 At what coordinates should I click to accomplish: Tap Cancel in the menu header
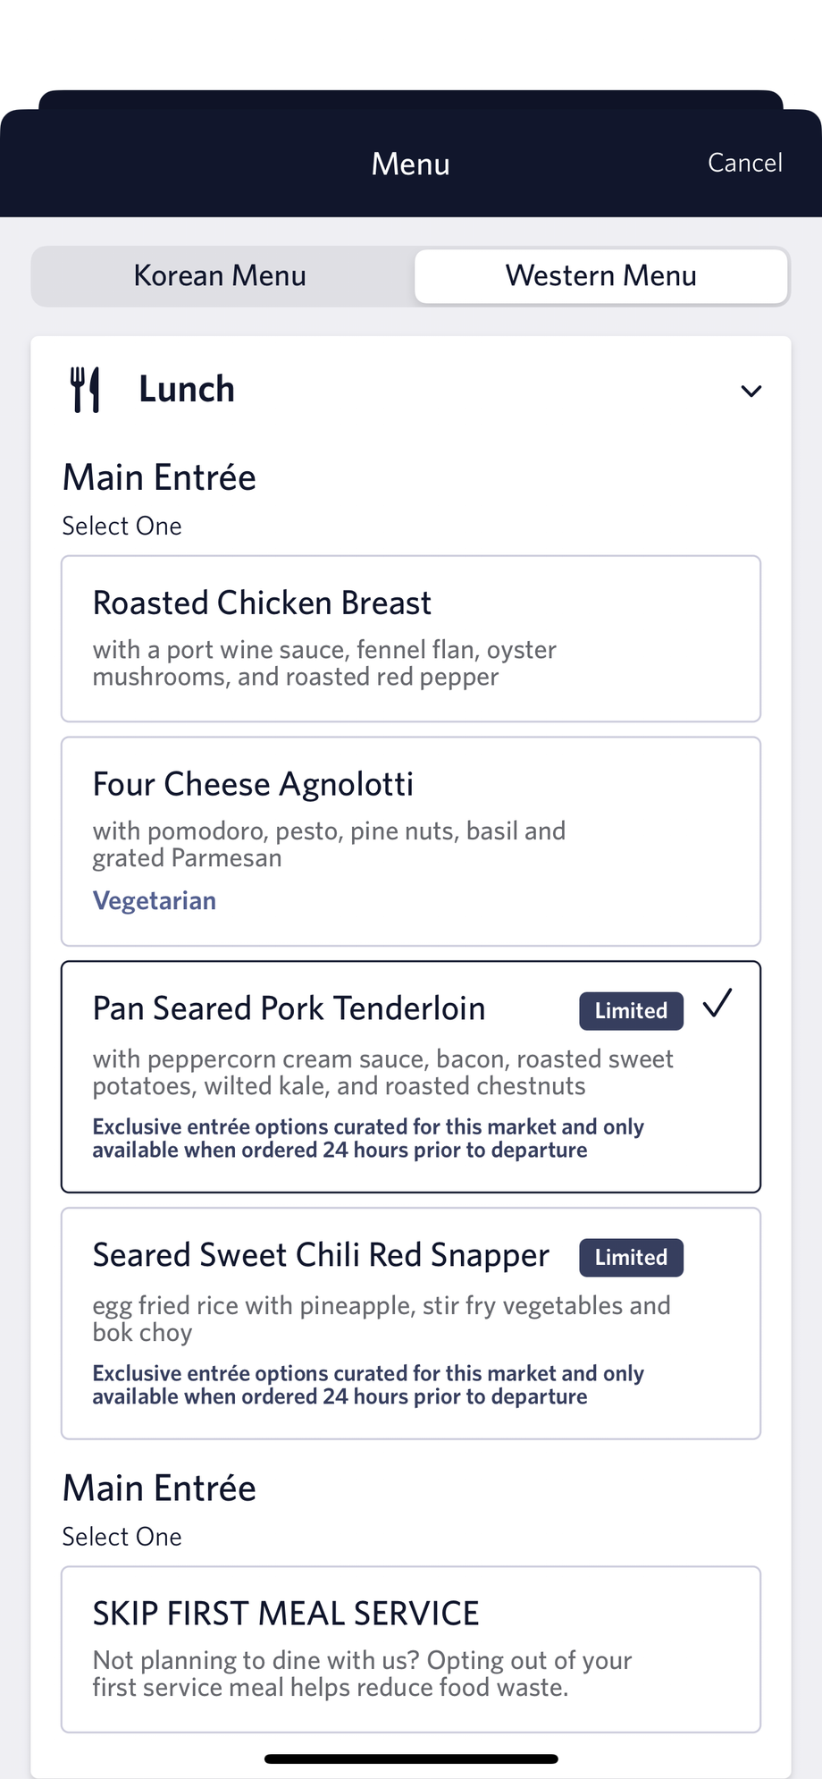[745, 163]
